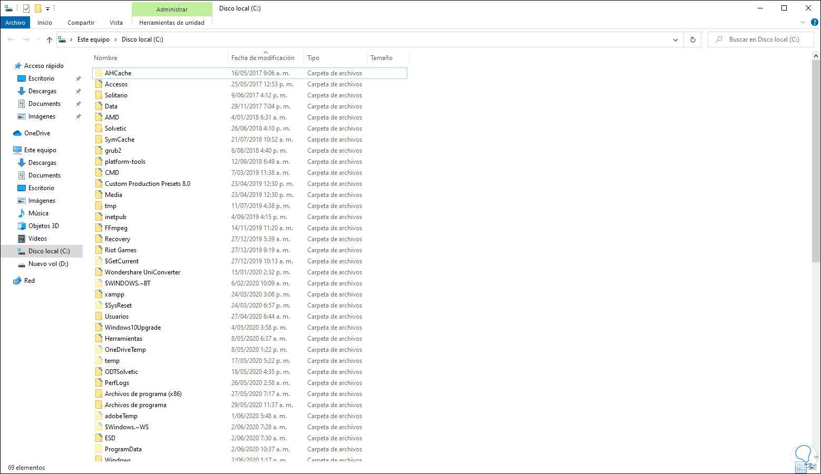
Task: Open the Archivo menu
Action: 15,23
